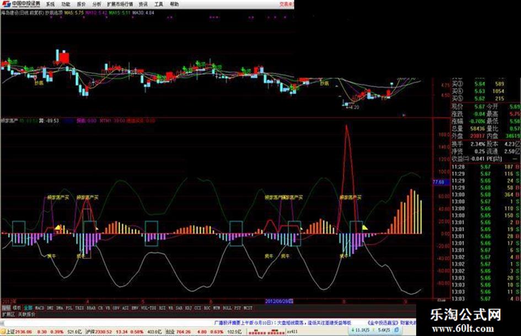
Task: Click the 上证 index value 2136.06
Action: point(24,332)
